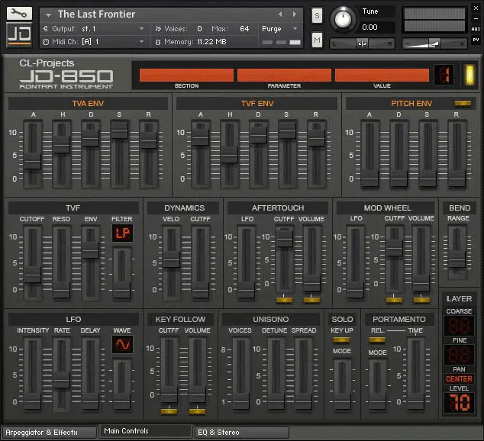Toggle Mod Wheel VOLUME yellow button
This screenshot has width=484, height=441.
tap(421, 300)
